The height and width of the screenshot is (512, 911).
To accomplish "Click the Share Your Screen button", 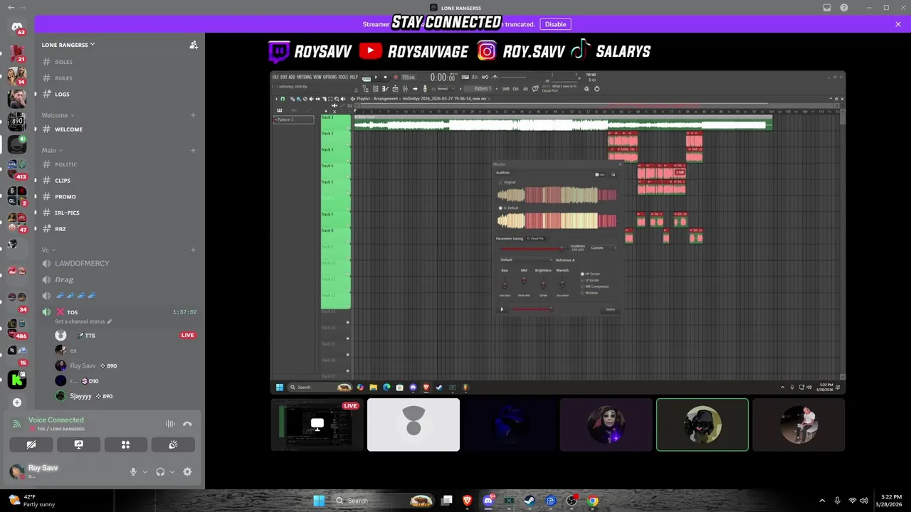I will click(78, 444).
